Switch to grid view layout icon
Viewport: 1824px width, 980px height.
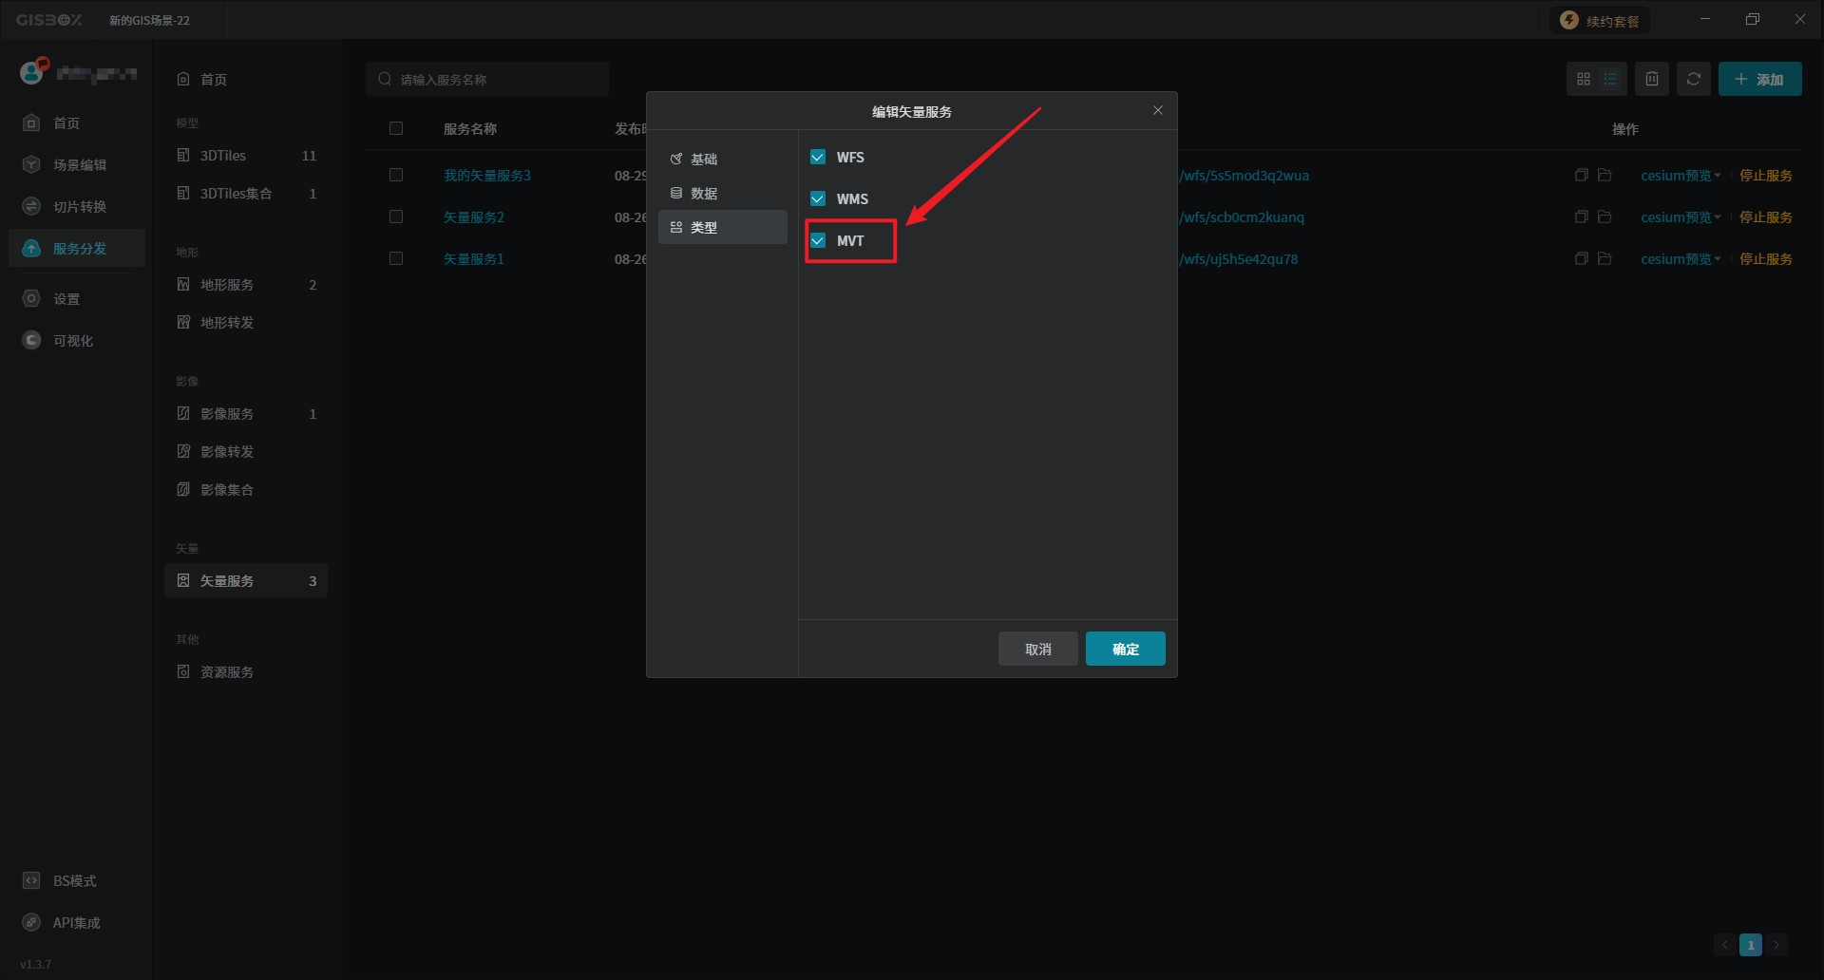(x=1583, y=79)
